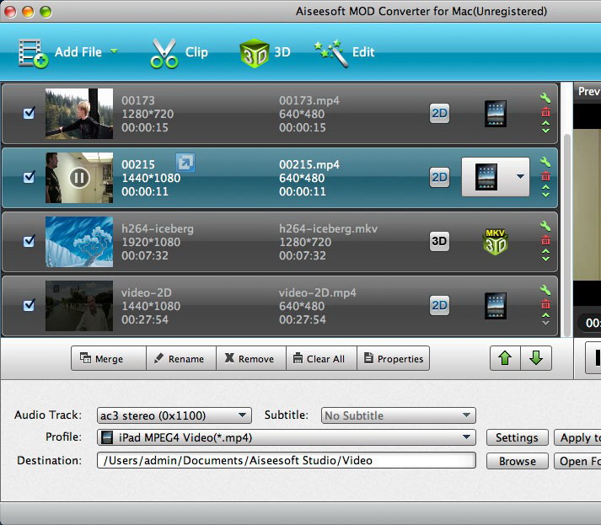Open wrench settings for the 00173 row

(x=545, y=98)
